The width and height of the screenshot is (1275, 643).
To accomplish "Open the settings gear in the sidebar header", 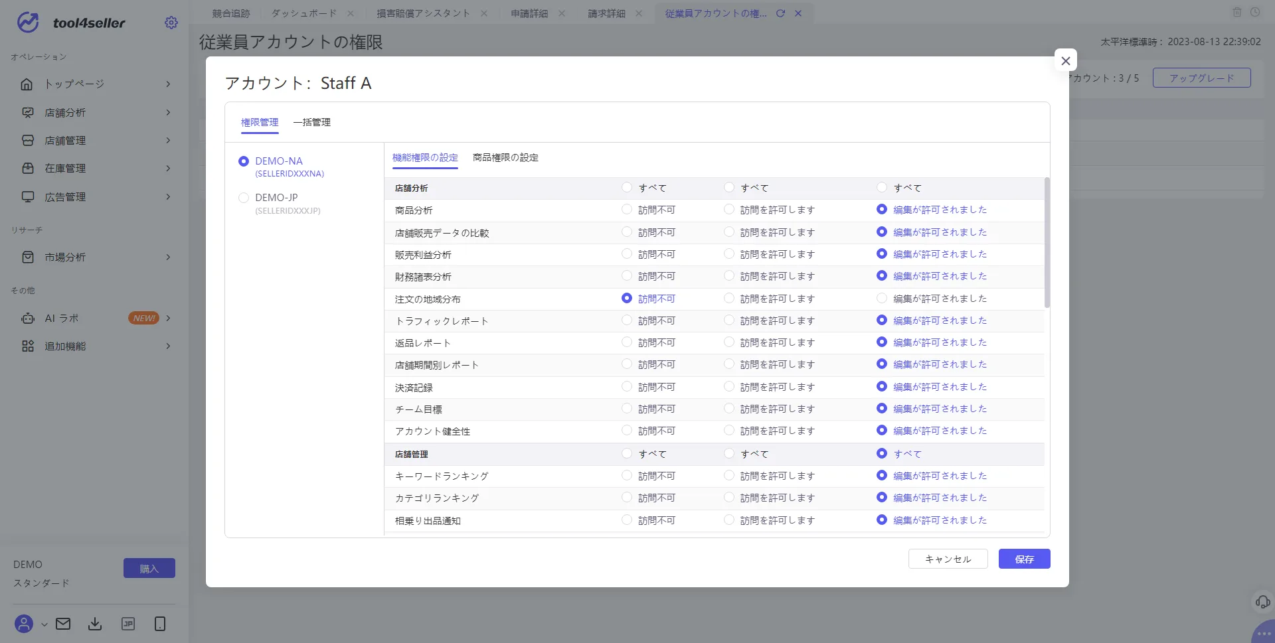I will [171, 23].
